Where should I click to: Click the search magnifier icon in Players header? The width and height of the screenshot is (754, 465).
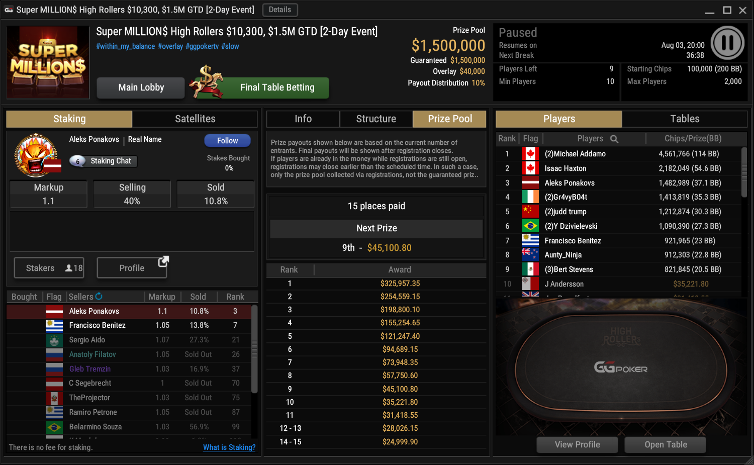point(614,139)
